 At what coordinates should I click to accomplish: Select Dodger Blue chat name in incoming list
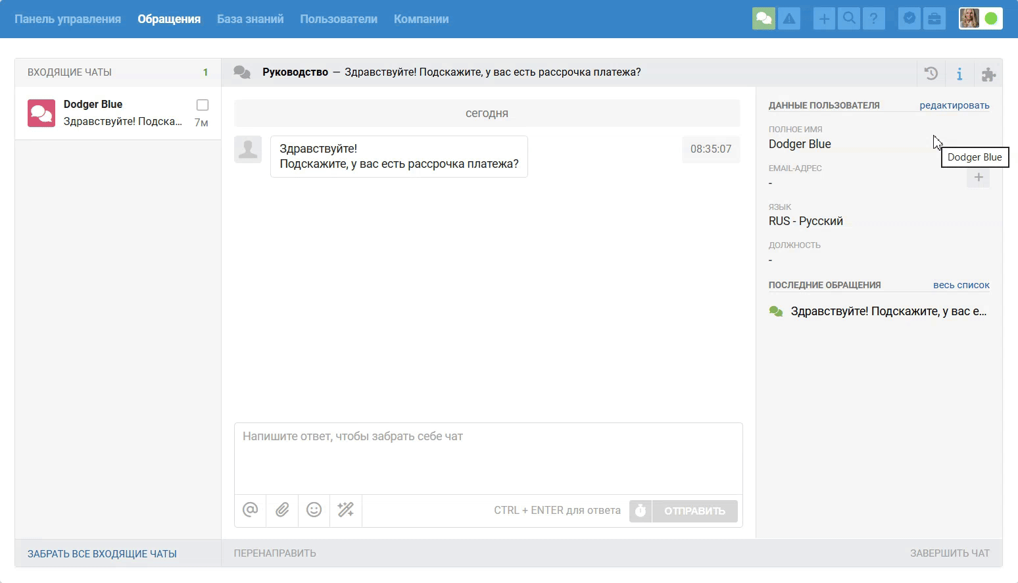point(93,104)
